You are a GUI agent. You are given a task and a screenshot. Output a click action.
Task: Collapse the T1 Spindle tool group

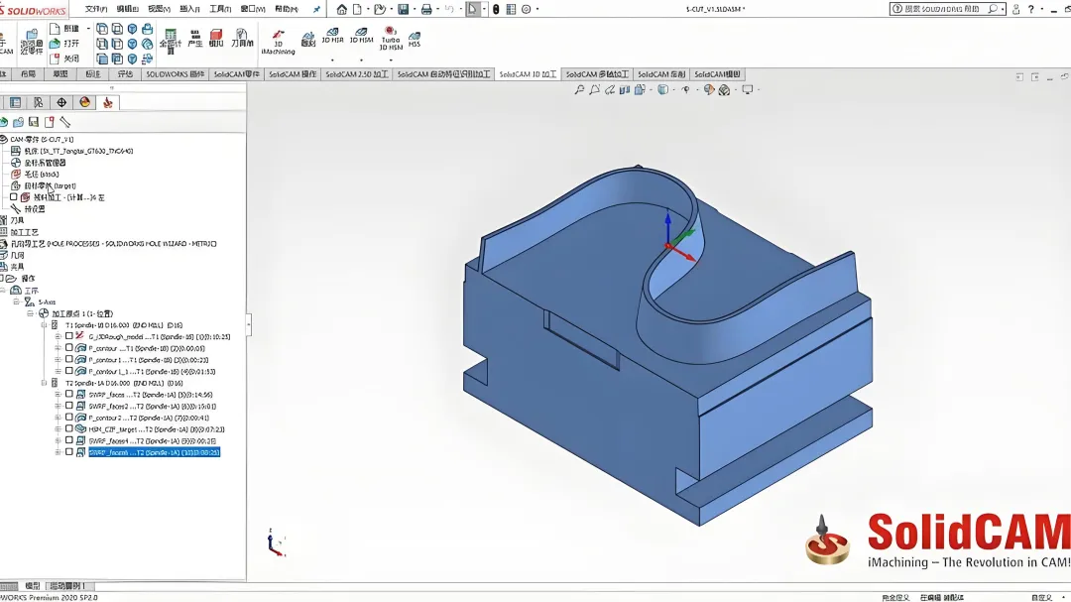pyautogui.click(x=45, y=325)
